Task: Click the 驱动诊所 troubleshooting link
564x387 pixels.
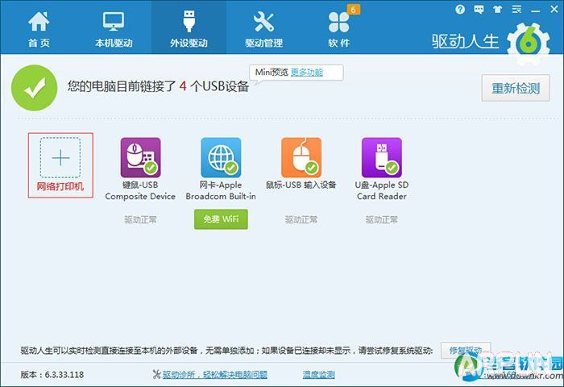Action: click(209, 375)
